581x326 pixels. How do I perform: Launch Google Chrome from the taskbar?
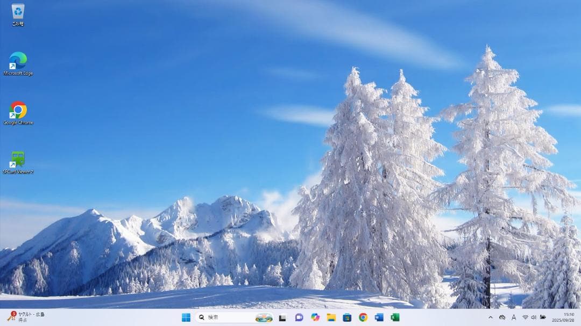[x=363, y=317]
